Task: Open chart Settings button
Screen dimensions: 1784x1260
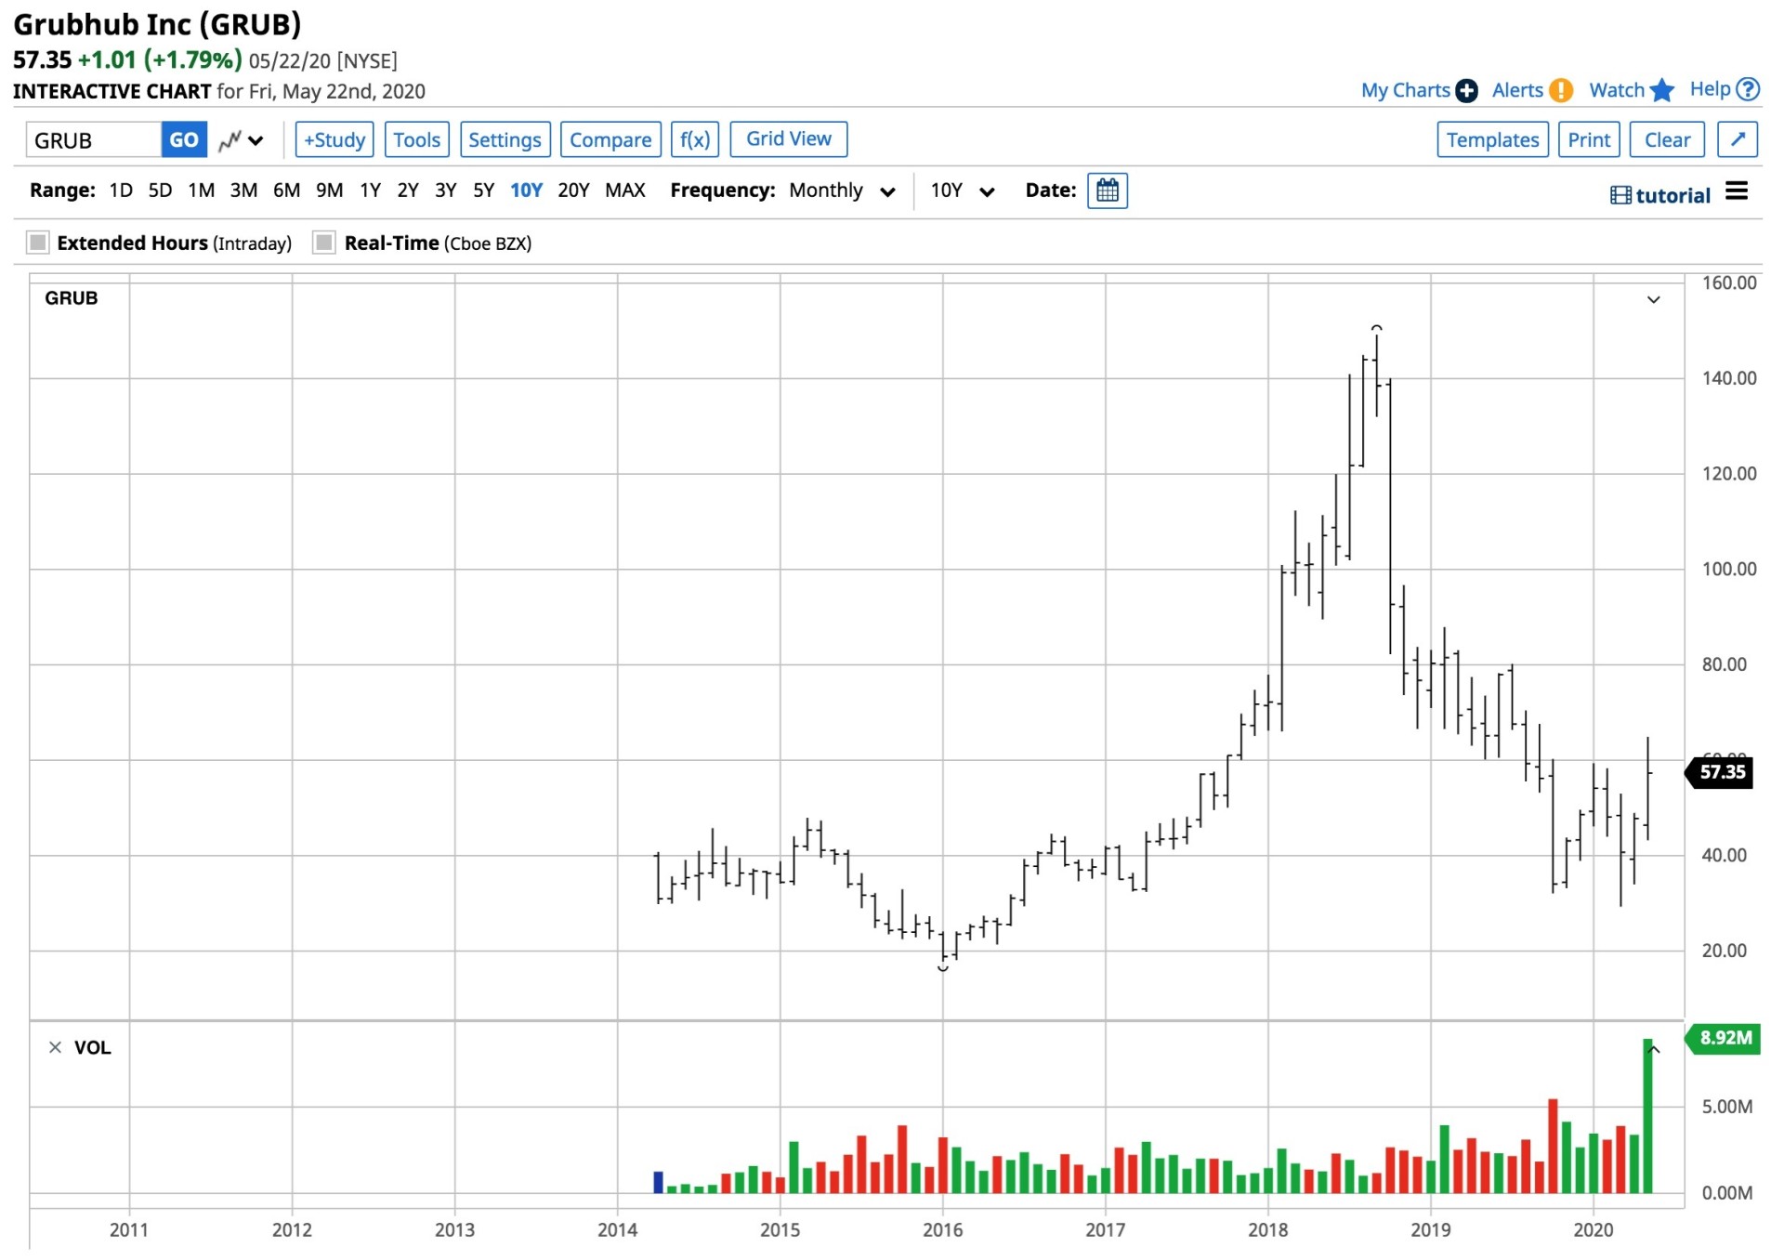Action: click(x=505, y=140)
